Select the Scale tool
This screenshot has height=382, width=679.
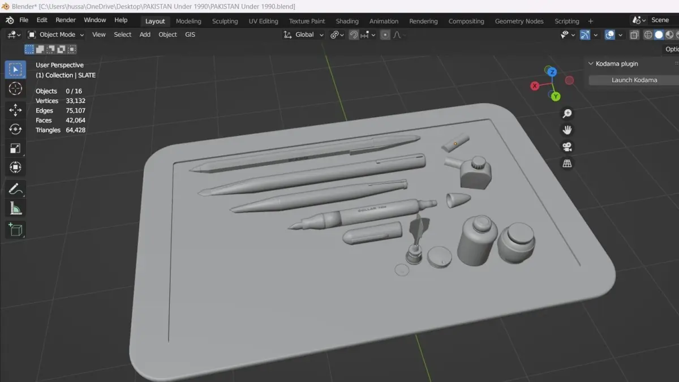point(15,148)
